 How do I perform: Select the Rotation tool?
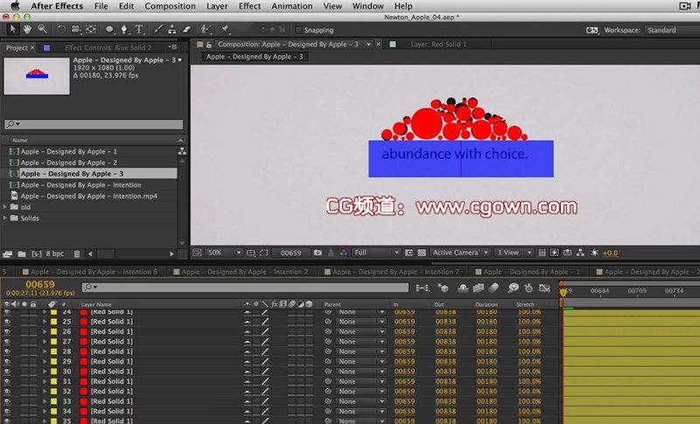pos(61,30)
